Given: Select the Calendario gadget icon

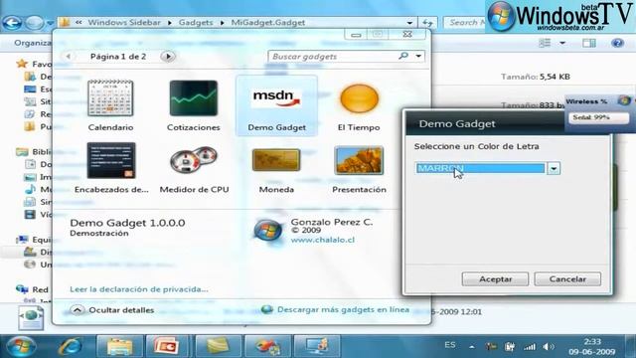Looking at the screenshot, I should (110, 98).
